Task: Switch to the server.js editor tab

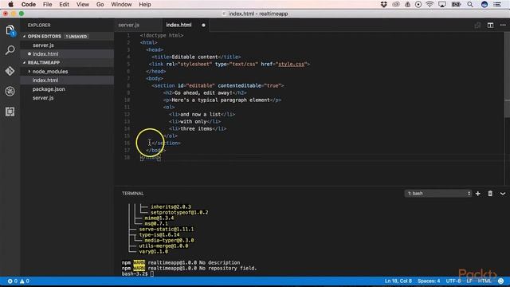Action: click(129, 25)
